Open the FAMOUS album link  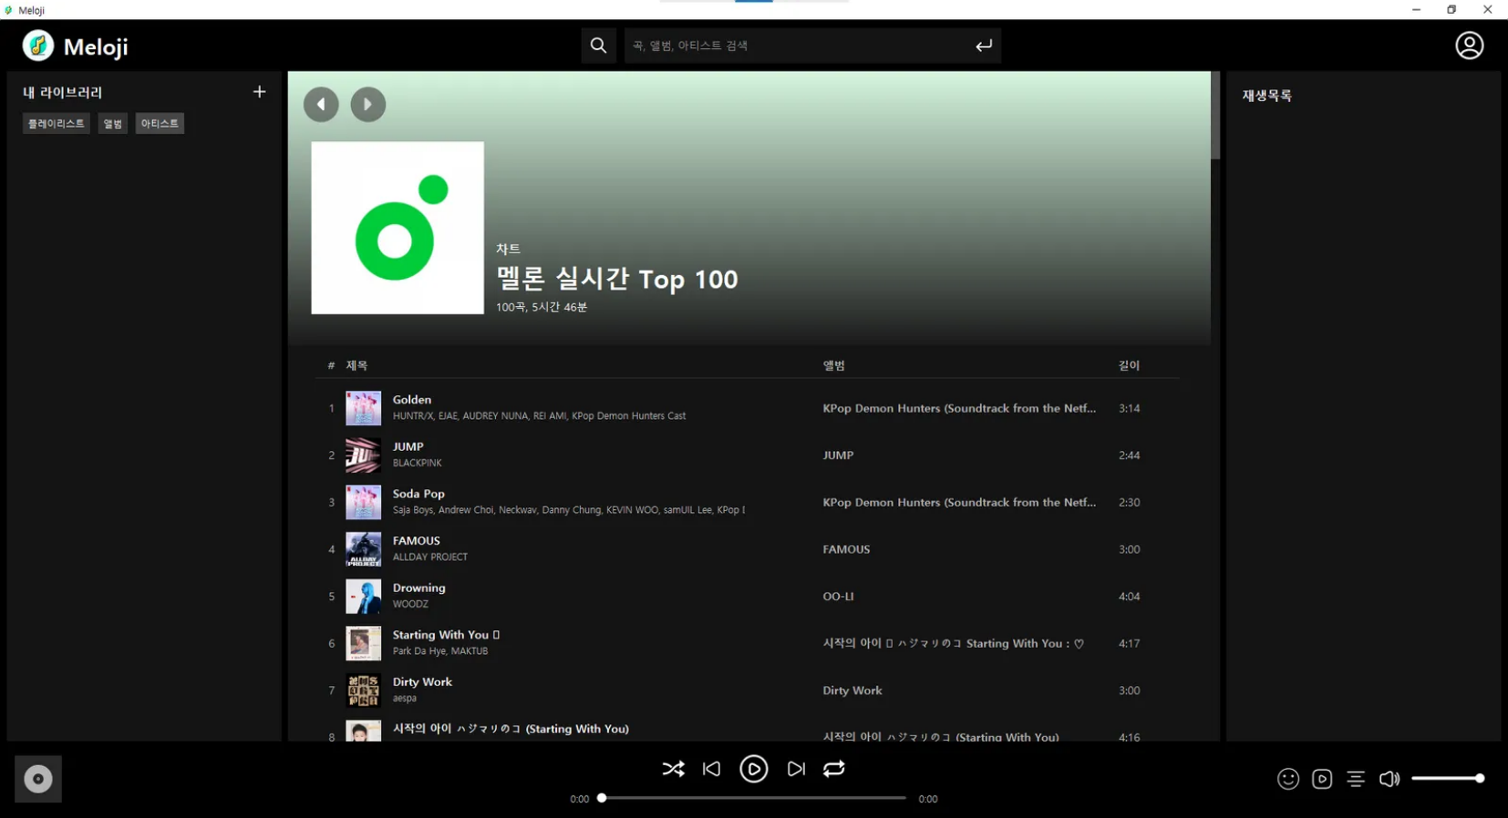pyautogui.click(x=846, y=549)
